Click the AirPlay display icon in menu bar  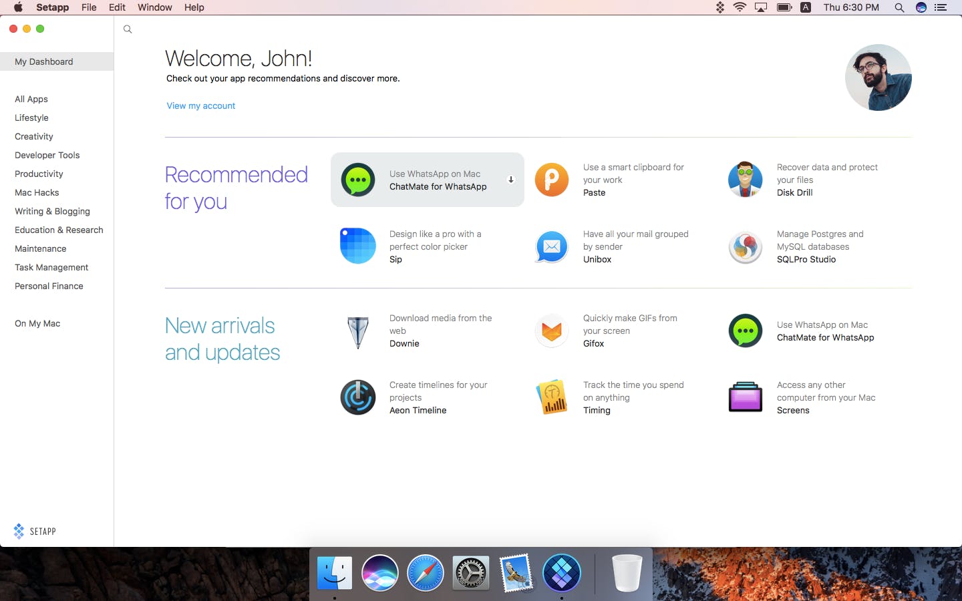tap(761, 7)
